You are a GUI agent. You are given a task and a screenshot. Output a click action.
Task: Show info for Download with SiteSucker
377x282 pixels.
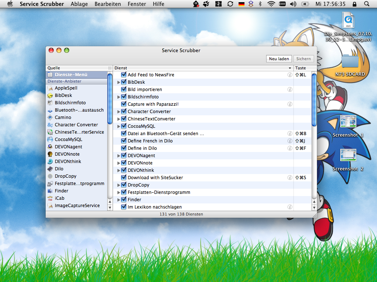coord(290,178)
